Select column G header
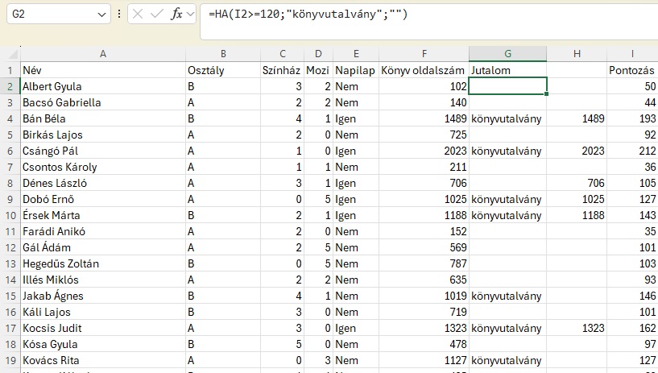The image size is (658, 373). (507, 54)
